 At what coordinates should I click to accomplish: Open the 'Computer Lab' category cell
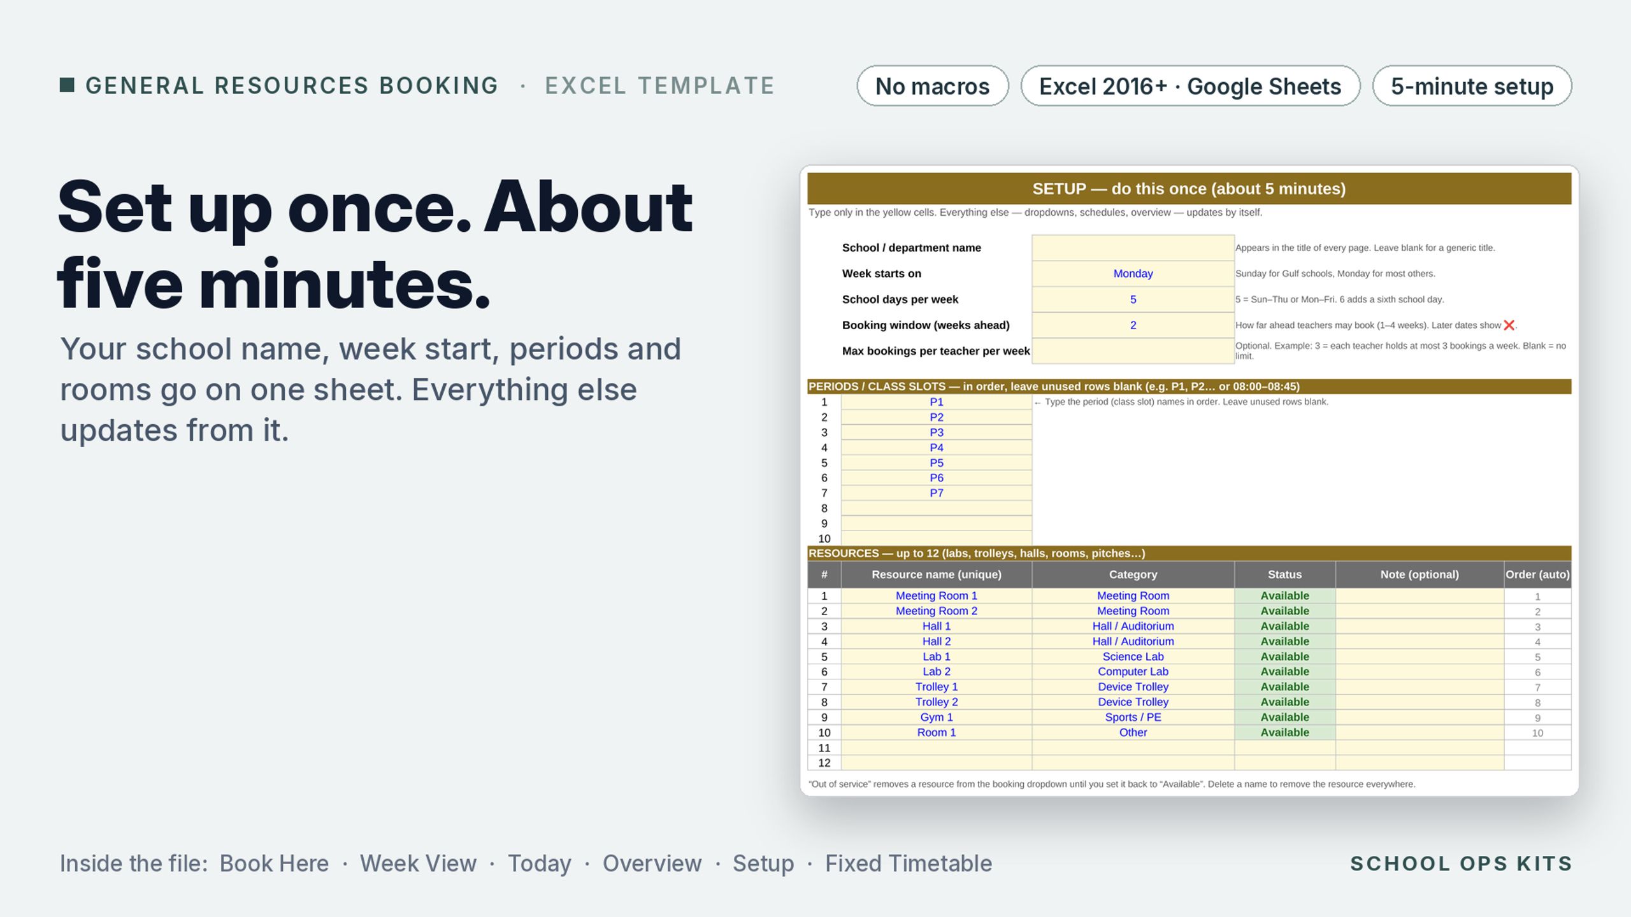pyautogui.click(x=1133, y=672)
